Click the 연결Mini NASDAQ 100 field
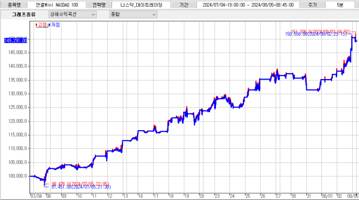359x200 pixels. [57, 5]
